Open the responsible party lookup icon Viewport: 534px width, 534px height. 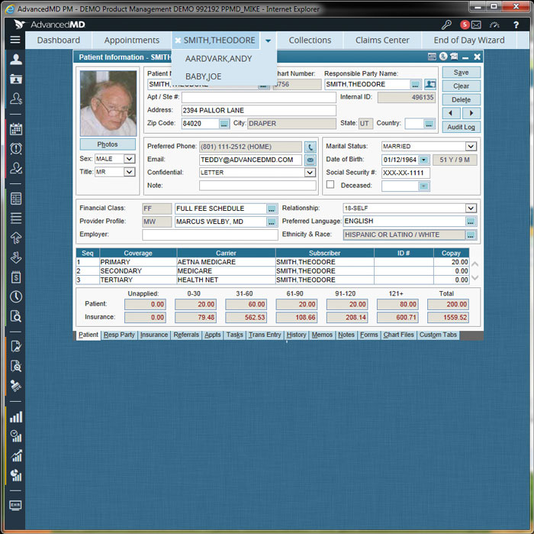430,84
